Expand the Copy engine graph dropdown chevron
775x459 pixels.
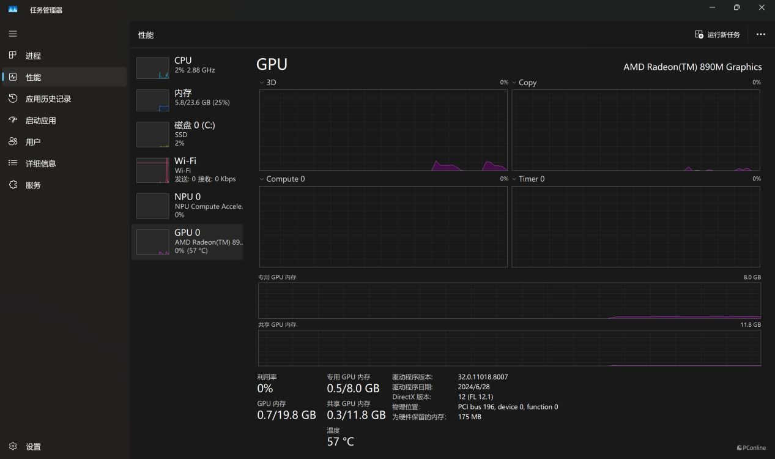(514, 83)
